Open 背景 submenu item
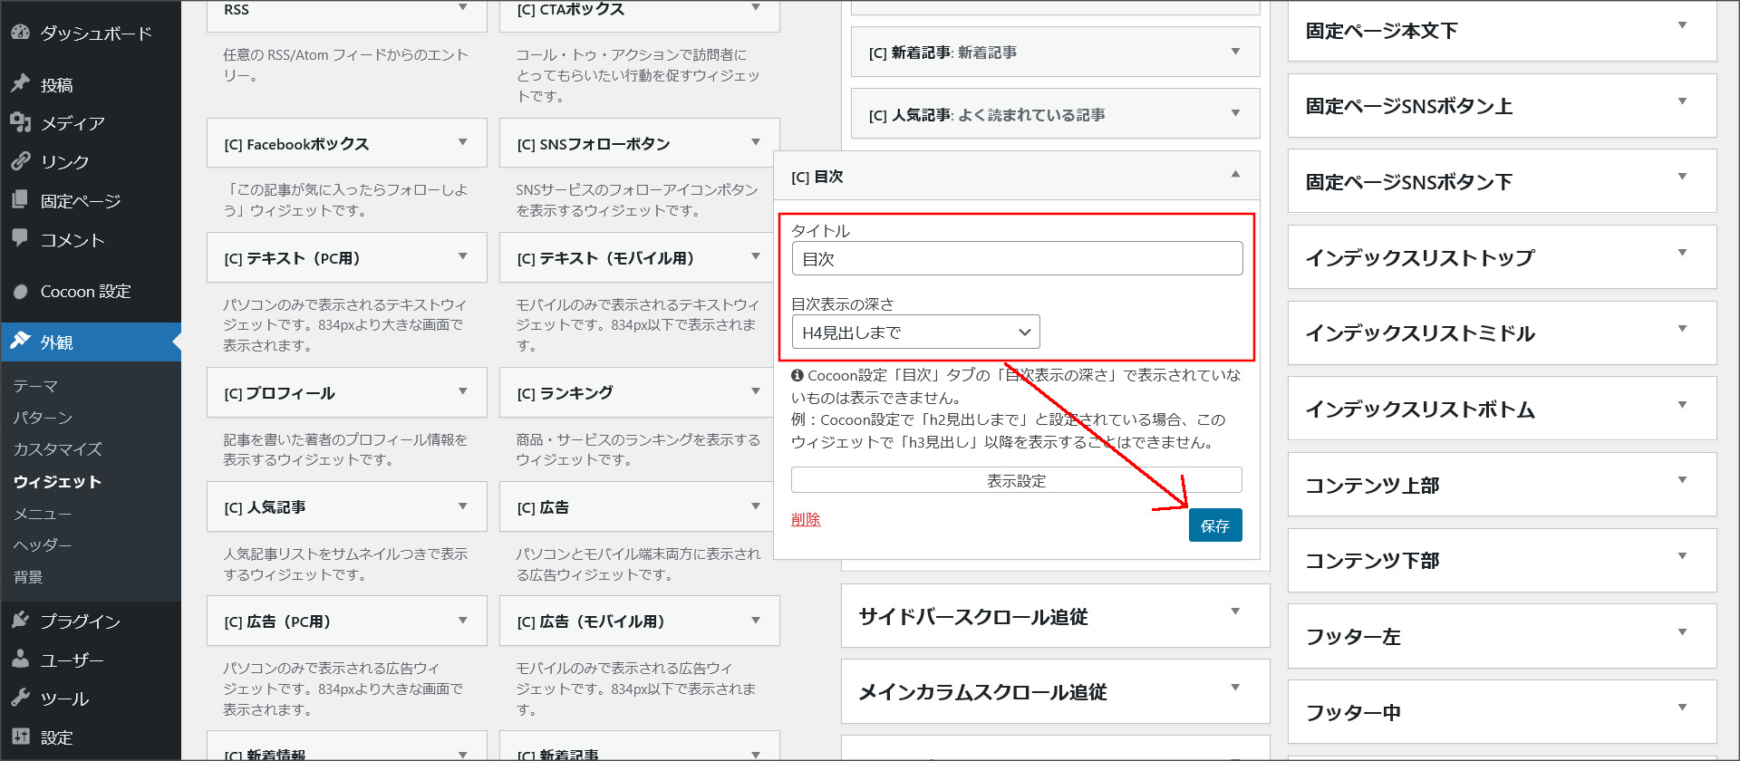Viewport: 1740px width, 761px height. (28, 577)
